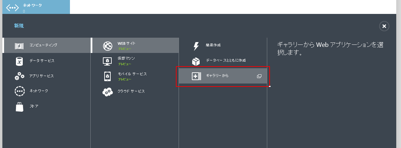Click the モバイル サービス phone icon
Image resolution: width=401 pixels, height=148 pixels.
[x=108, y=76]
